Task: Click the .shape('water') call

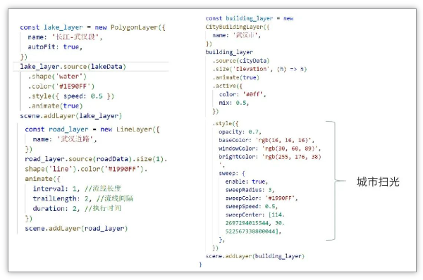Action: click(x=57, y=77)
